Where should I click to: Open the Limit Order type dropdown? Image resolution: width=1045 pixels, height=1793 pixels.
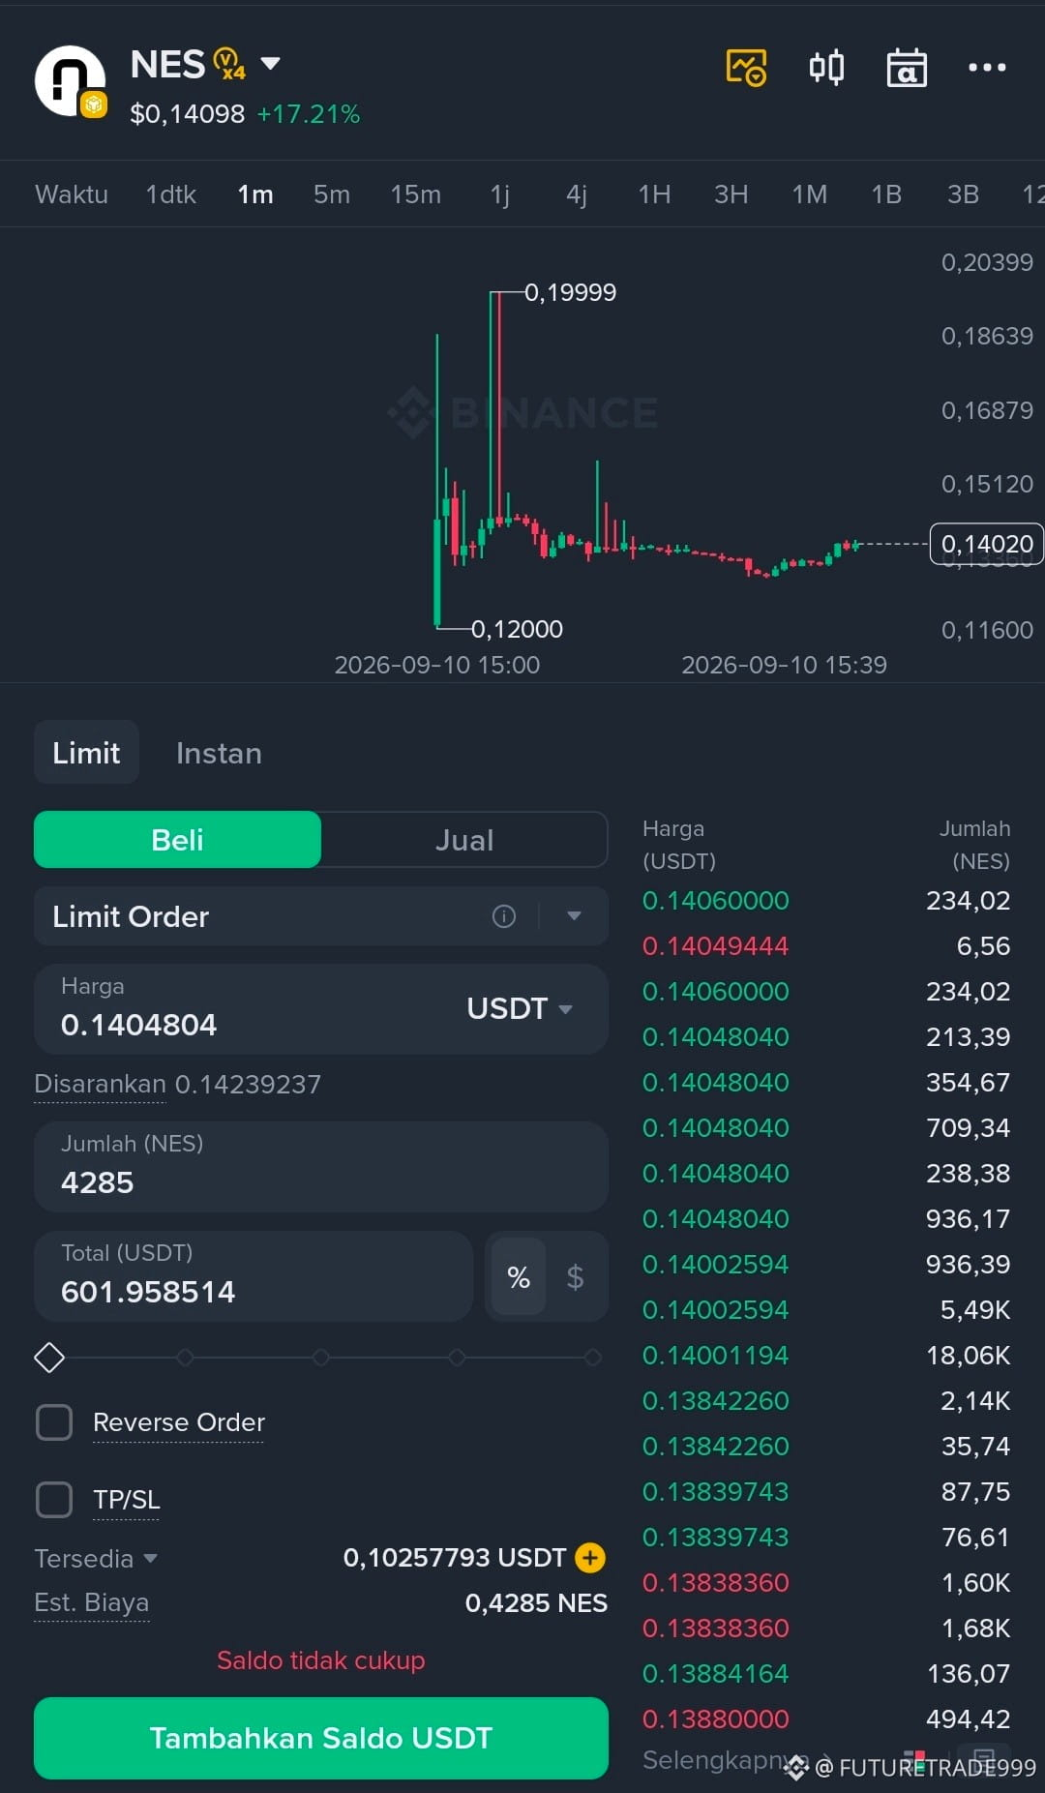(x=574, y=916)
